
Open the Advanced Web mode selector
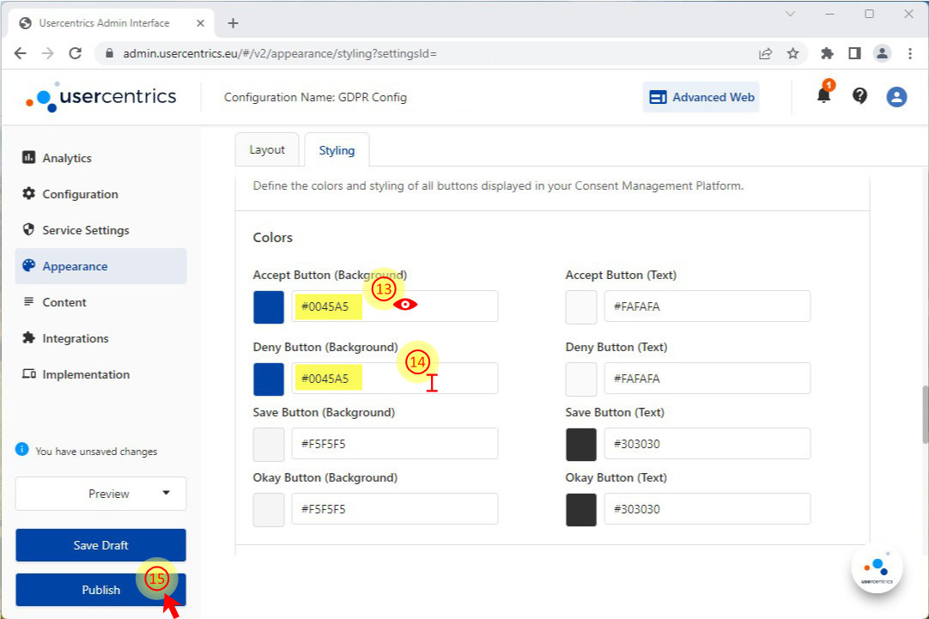click(701, 97)
